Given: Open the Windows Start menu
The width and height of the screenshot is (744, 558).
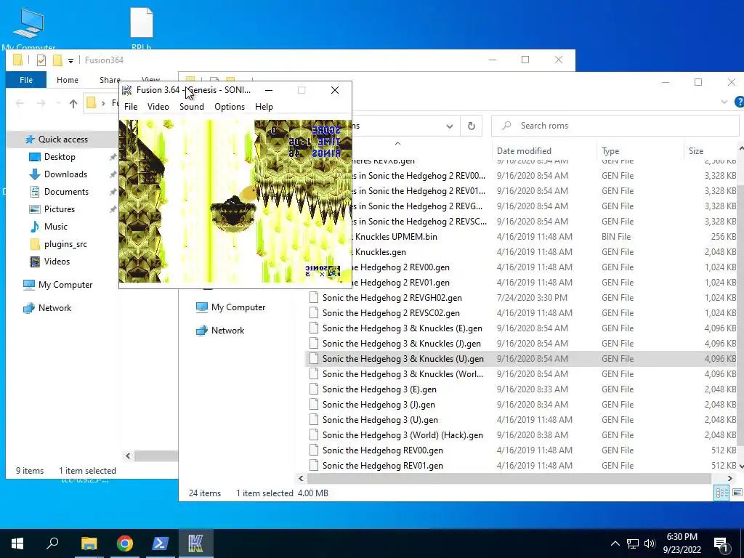Looking at the screenshot, I should click(x=17, y=543).
